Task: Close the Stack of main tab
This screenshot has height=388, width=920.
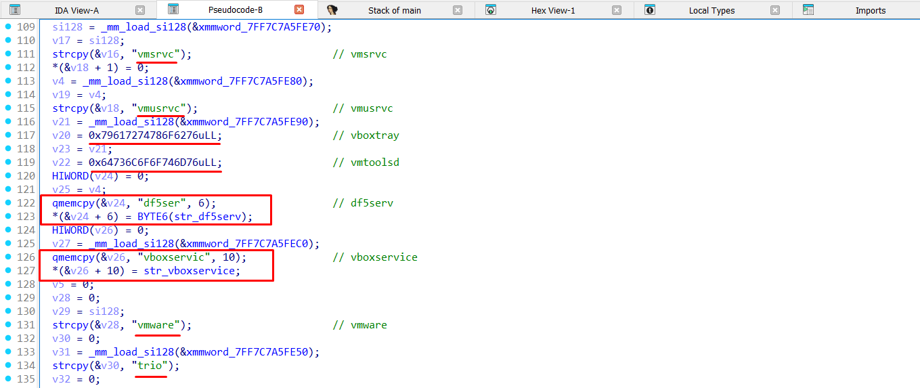Action: [x=458, y=10]
